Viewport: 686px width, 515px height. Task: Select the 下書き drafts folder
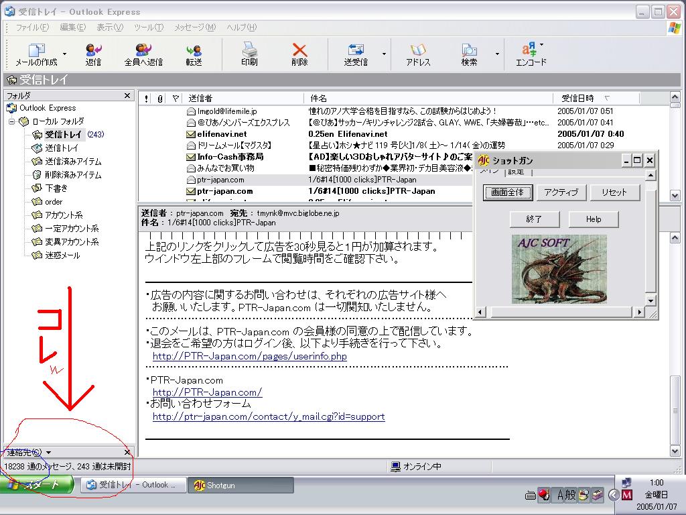click(x=50, y=188)
